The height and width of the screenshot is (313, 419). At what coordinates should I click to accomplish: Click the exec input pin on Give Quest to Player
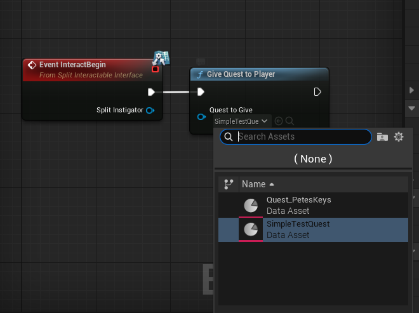[201, 92]
